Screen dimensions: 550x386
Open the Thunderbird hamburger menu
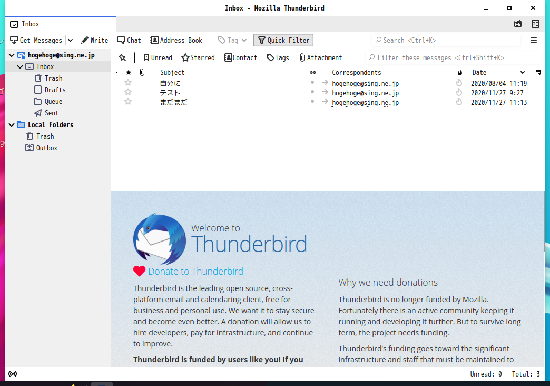point(534,41)
